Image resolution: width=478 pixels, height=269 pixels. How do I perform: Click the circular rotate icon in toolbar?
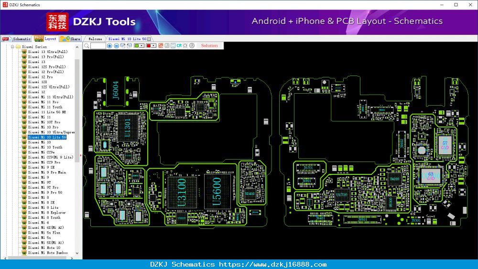click(192, 46)
